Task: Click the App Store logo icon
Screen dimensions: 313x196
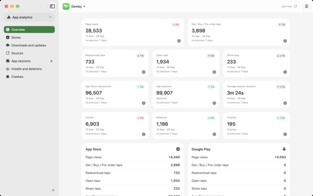Action: (x=178, y=149)
